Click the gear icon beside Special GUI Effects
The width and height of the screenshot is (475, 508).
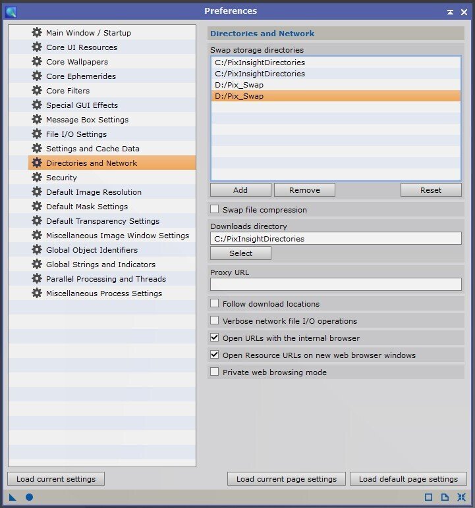click(37, 105)
